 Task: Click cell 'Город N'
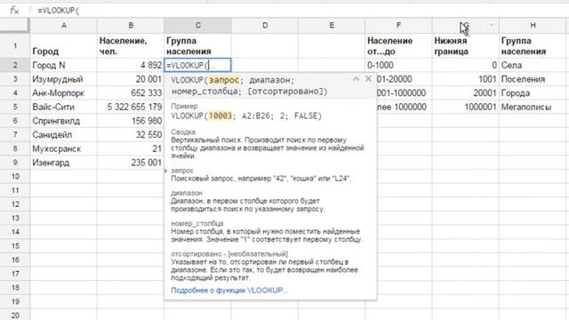[x=64, y=65]
